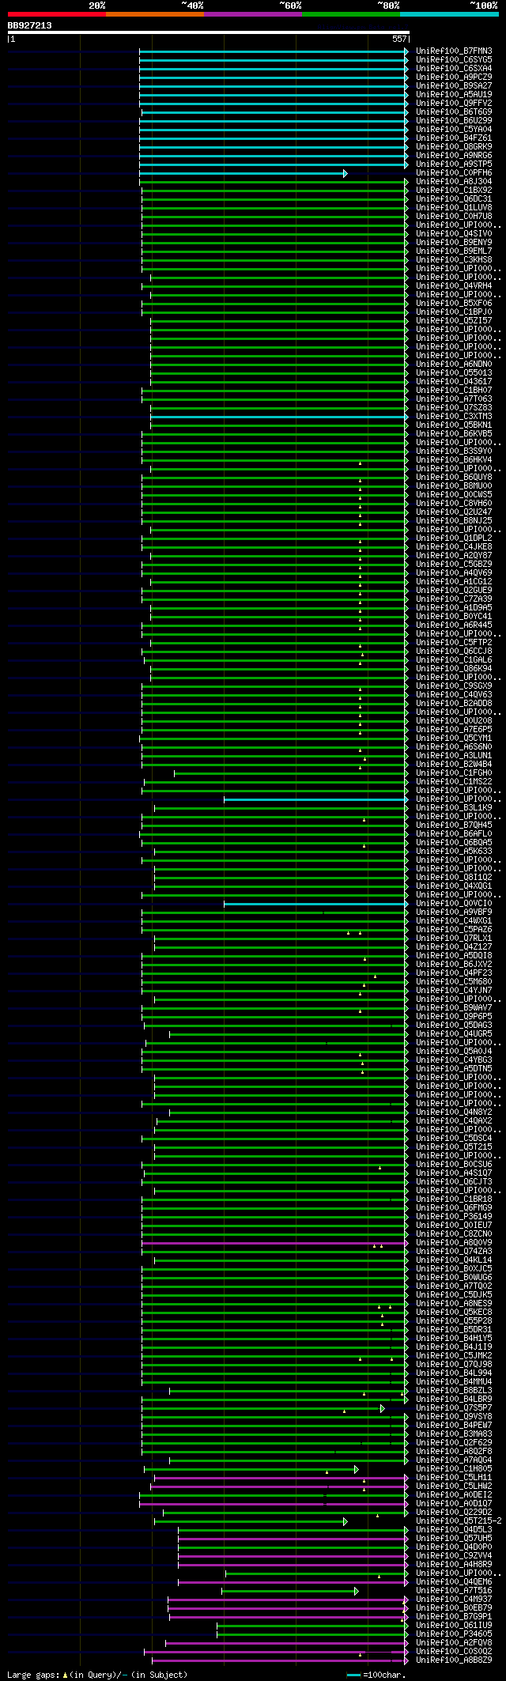Viewport: 506px width, 1681px height.
Task: Select label UniRef100_C1FGH0
Action: coord(454,773)
